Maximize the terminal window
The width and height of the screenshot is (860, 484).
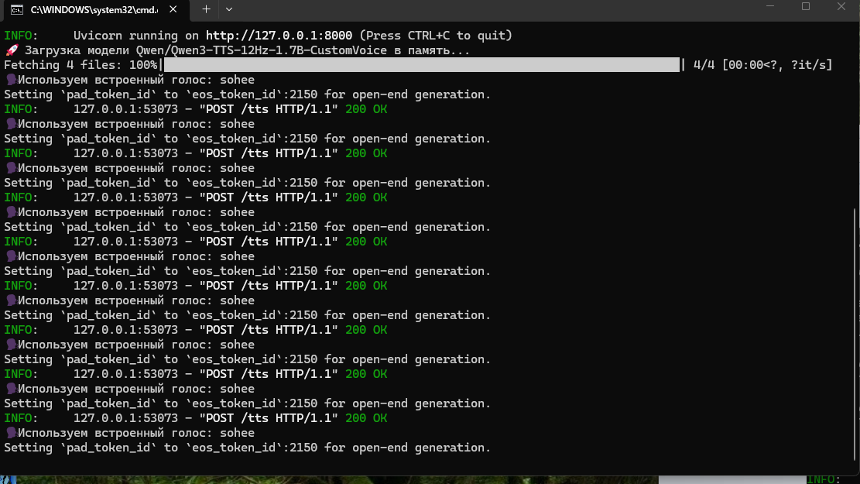pyautogui.click(x=806, y=7)
